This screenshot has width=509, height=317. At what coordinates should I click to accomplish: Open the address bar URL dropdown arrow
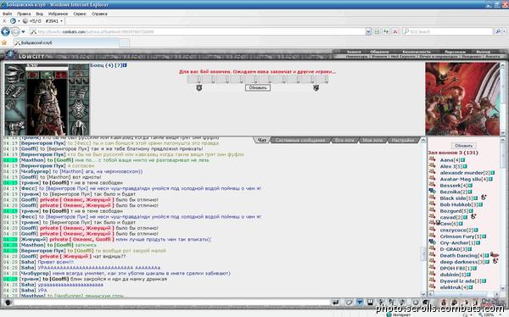368,31
